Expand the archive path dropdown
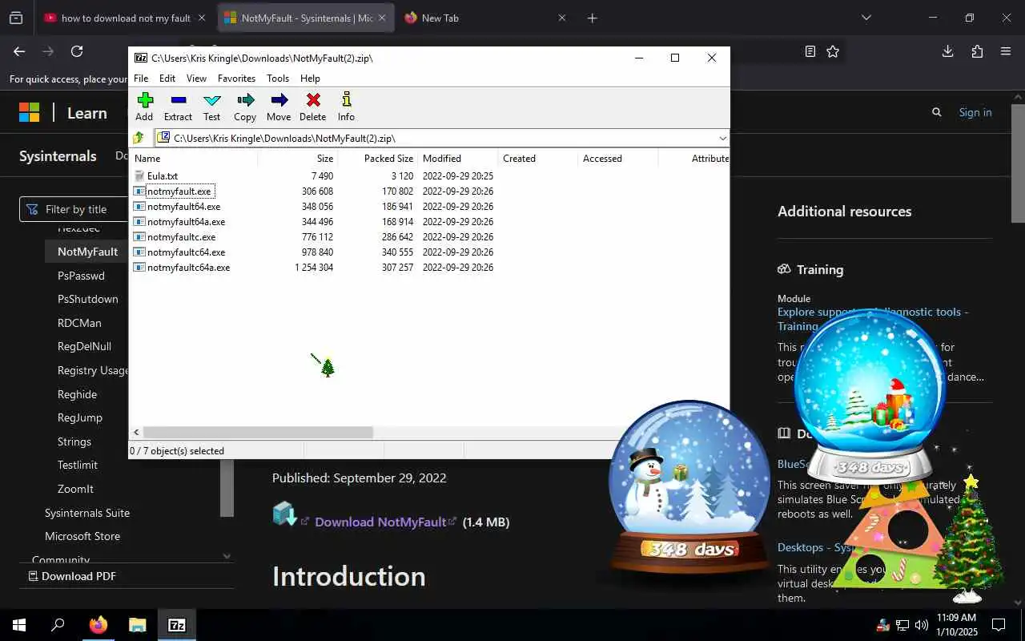 click(722, 138)
